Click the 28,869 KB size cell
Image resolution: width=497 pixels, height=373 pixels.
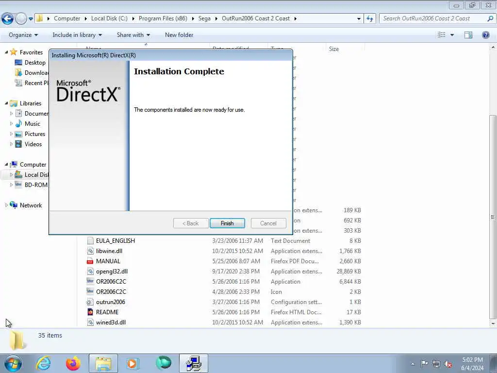pos(348,271)
